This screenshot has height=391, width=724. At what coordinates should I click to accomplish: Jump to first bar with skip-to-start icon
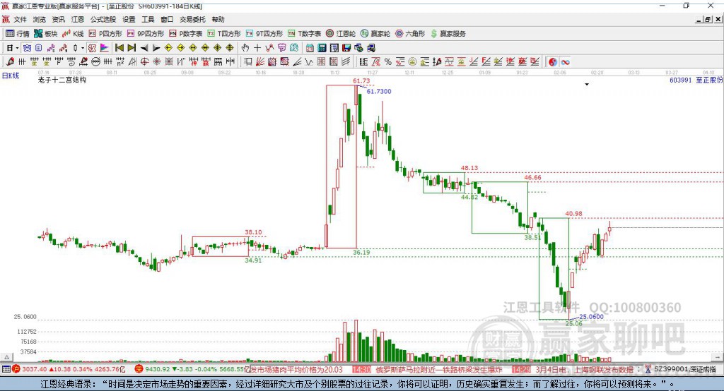[x=119, y=48]
